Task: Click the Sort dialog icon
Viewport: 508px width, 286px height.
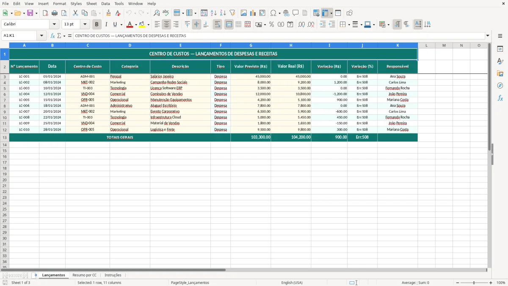Action: 204,13
